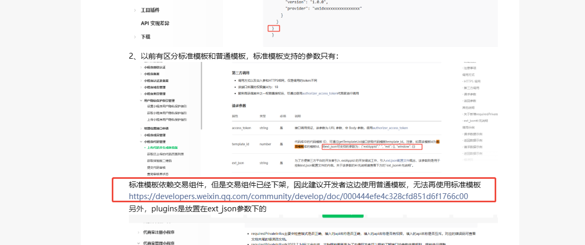Click the 请求参数 section heading
Image resolution: width=585 pixels, height=245 pixels.
239,106
